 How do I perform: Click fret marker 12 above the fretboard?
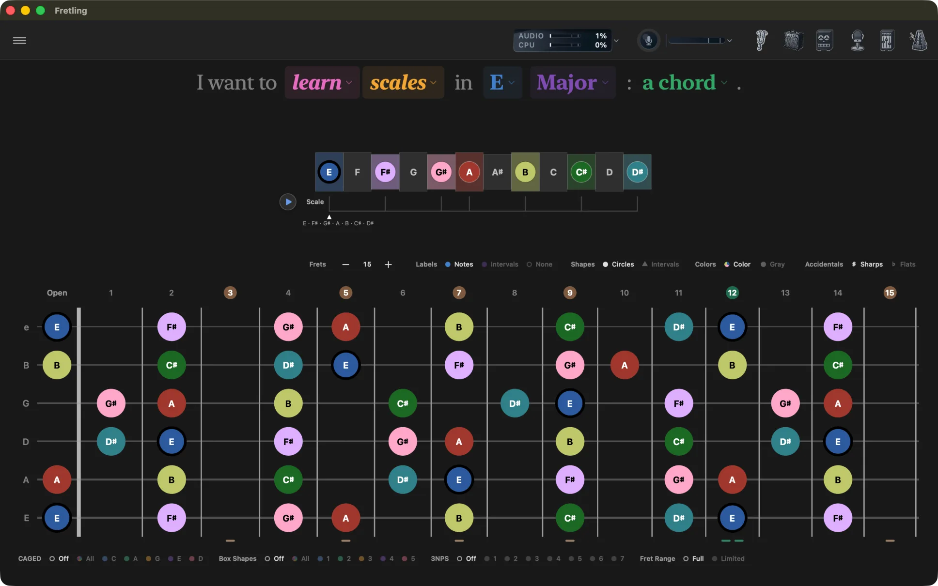[732, 293]
